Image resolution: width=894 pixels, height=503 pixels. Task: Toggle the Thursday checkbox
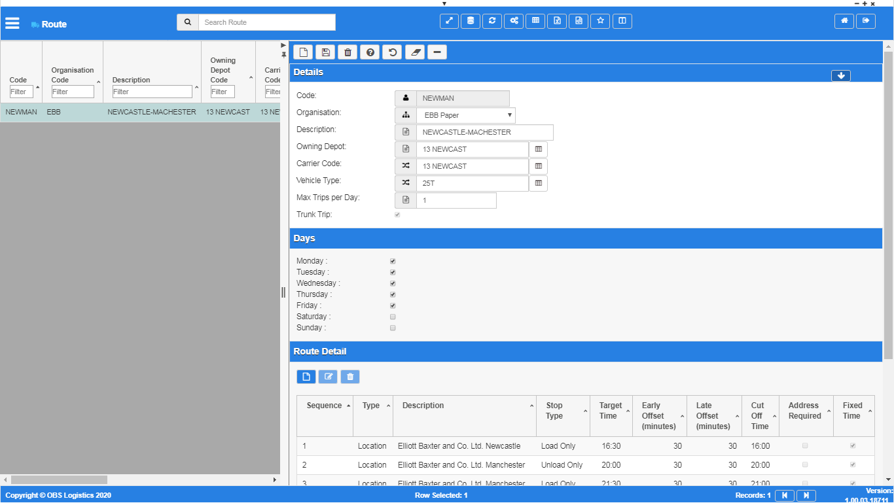pos(393,294)
